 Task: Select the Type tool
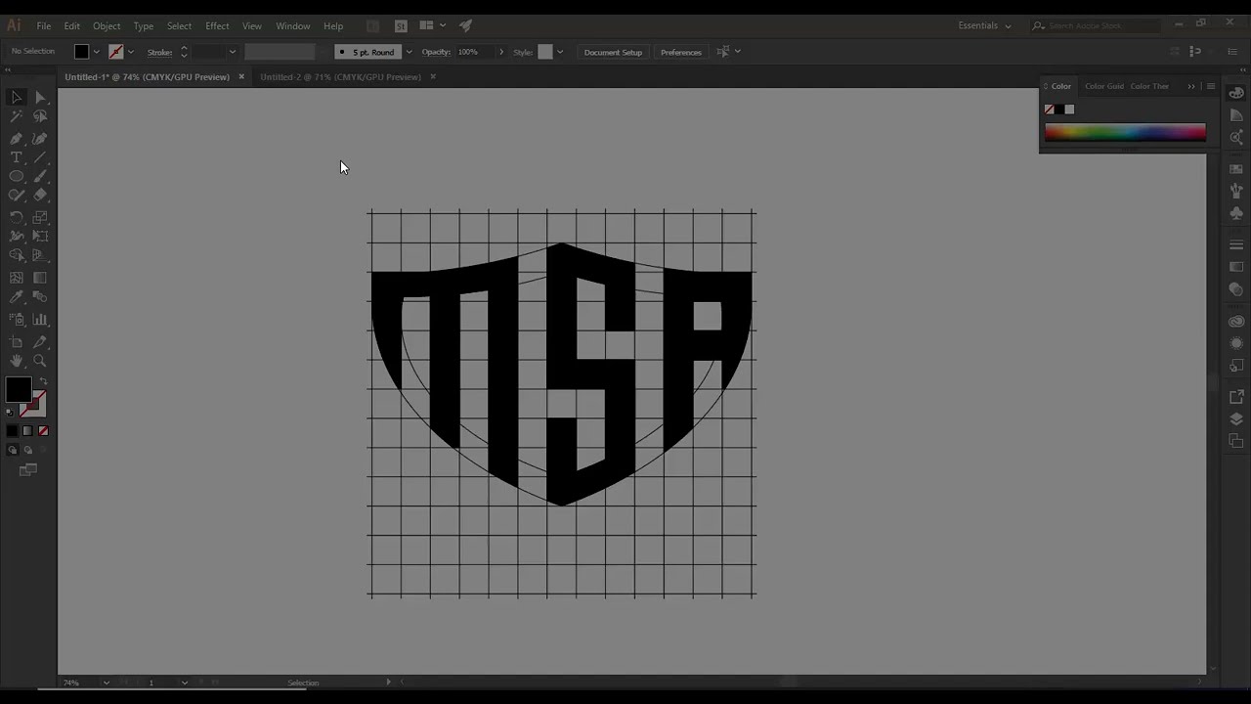click(x=17, y=157)
